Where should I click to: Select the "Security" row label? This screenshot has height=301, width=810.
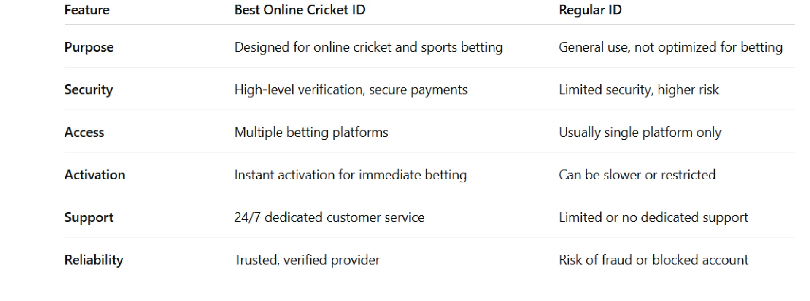pos(89,89)
